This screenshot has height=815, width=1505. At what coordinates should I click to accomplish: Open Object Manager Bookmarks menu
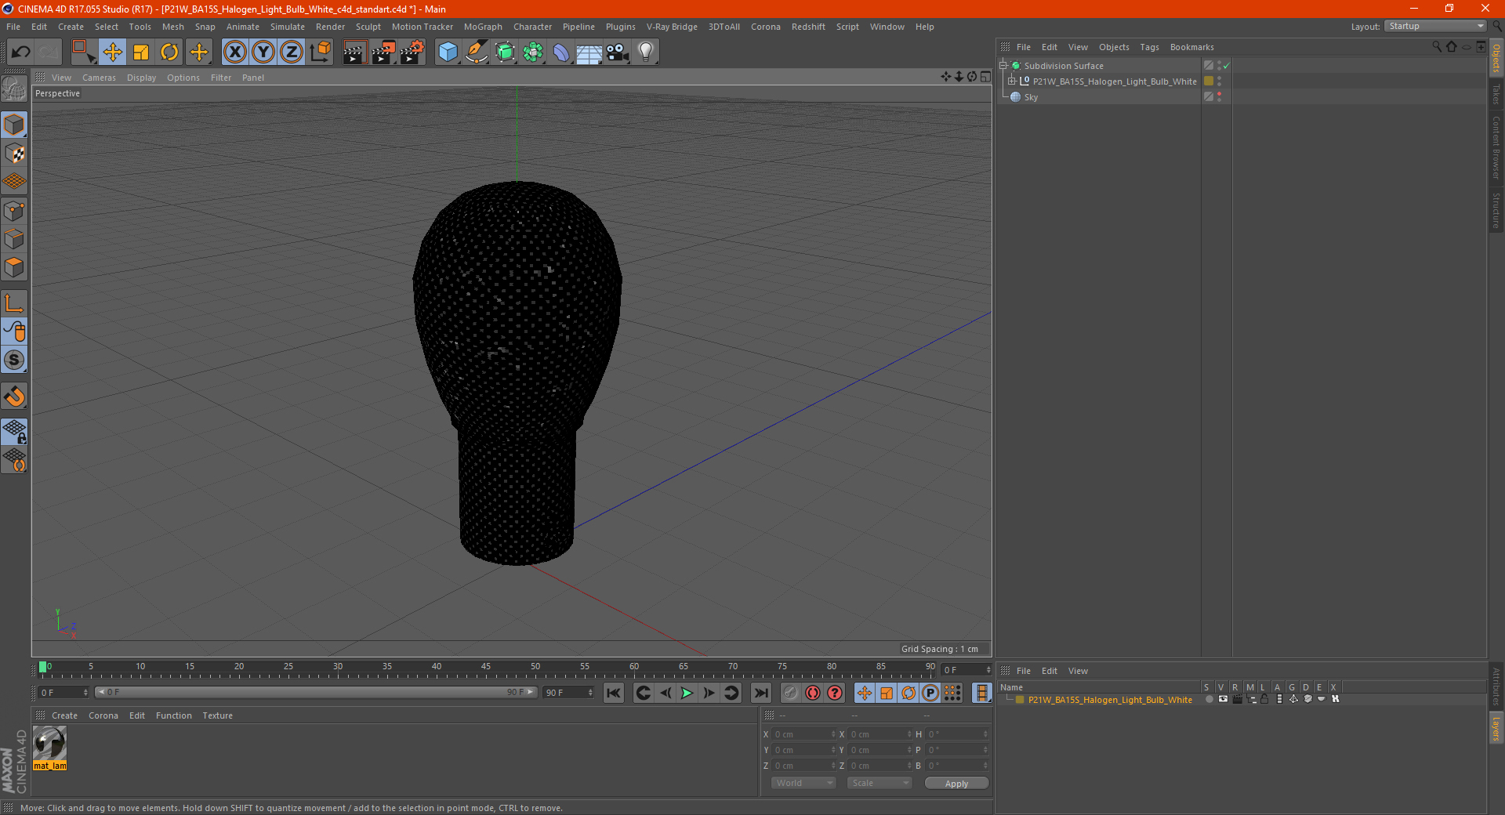coord(1191,47)
